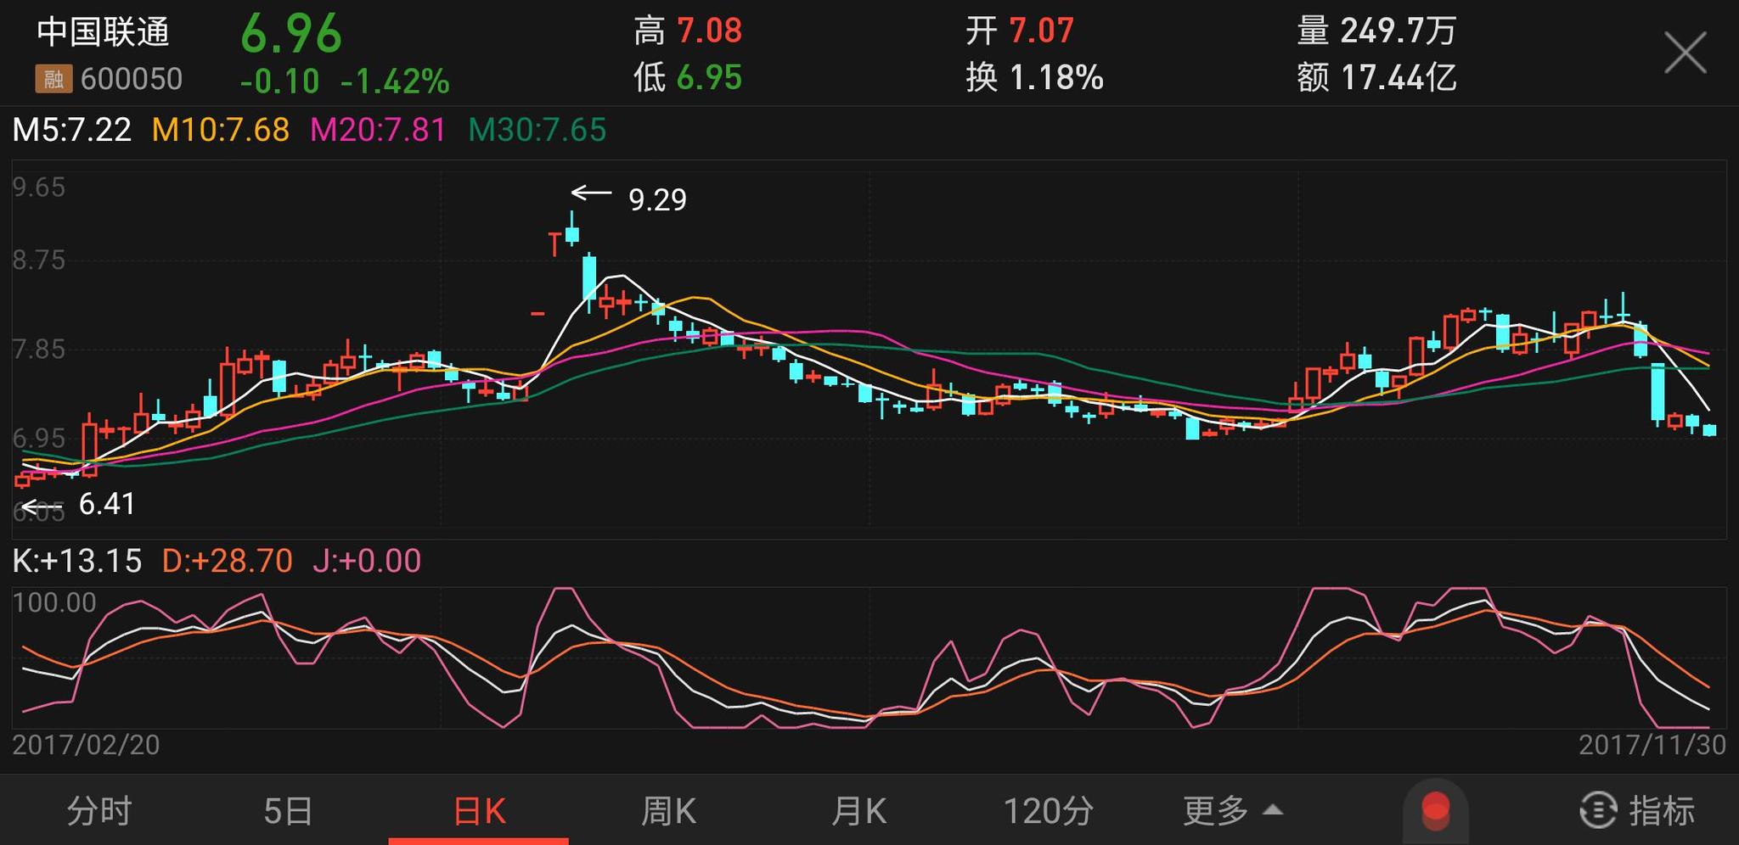Viewport: 1739px width, 845px height.
Task: Tap the red record dot button
Action: (x=1436, y=809)
